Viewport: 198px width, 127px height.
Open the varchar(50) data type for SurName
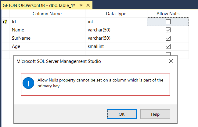[116, 38]
